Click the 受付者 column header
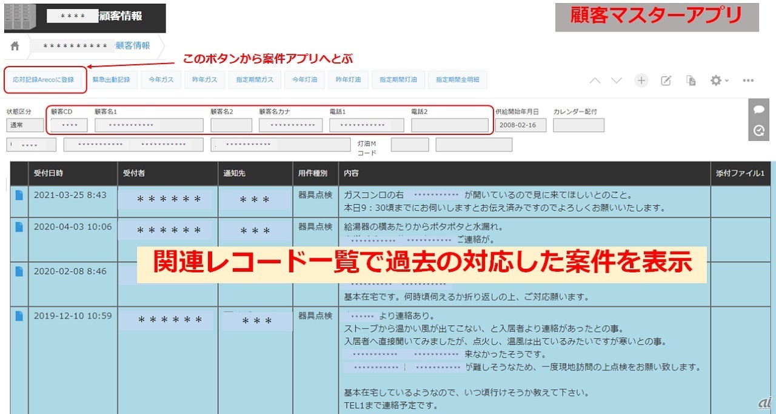 pos(167,174)
